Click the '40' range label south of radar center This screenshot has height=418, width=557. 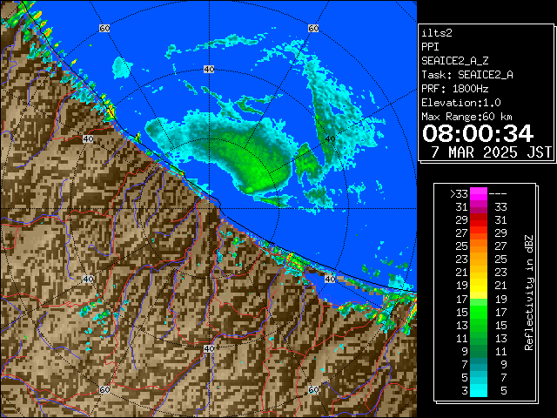point(209,348)
